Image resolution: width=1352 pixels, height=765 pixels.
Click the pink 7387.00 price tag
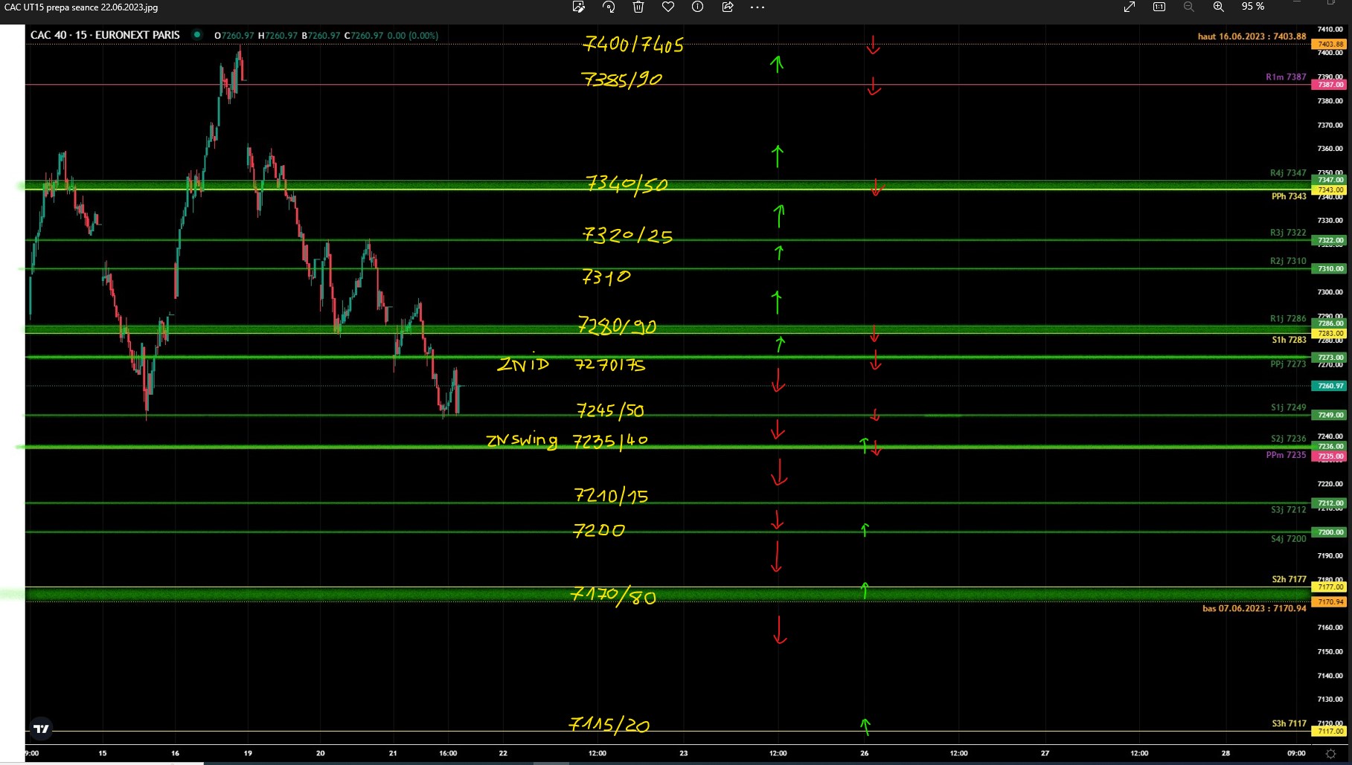(1329, 85)
